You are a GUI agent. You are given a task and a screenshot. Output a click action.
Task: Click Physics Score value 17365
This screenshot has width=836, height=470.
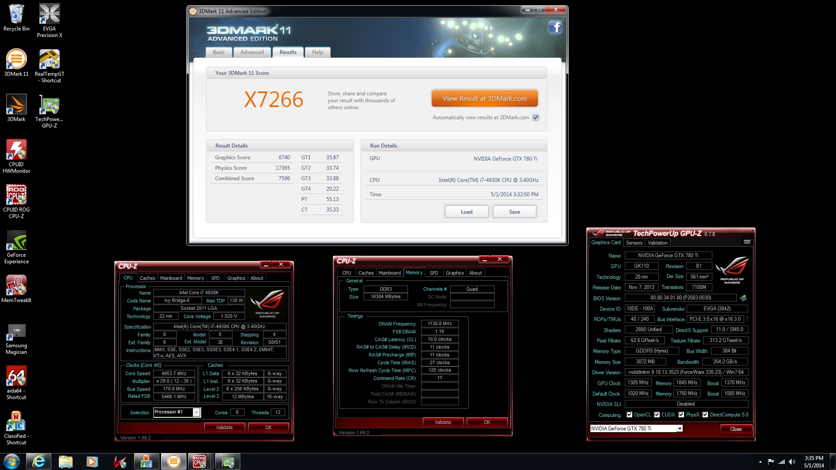tap(283, 168)
